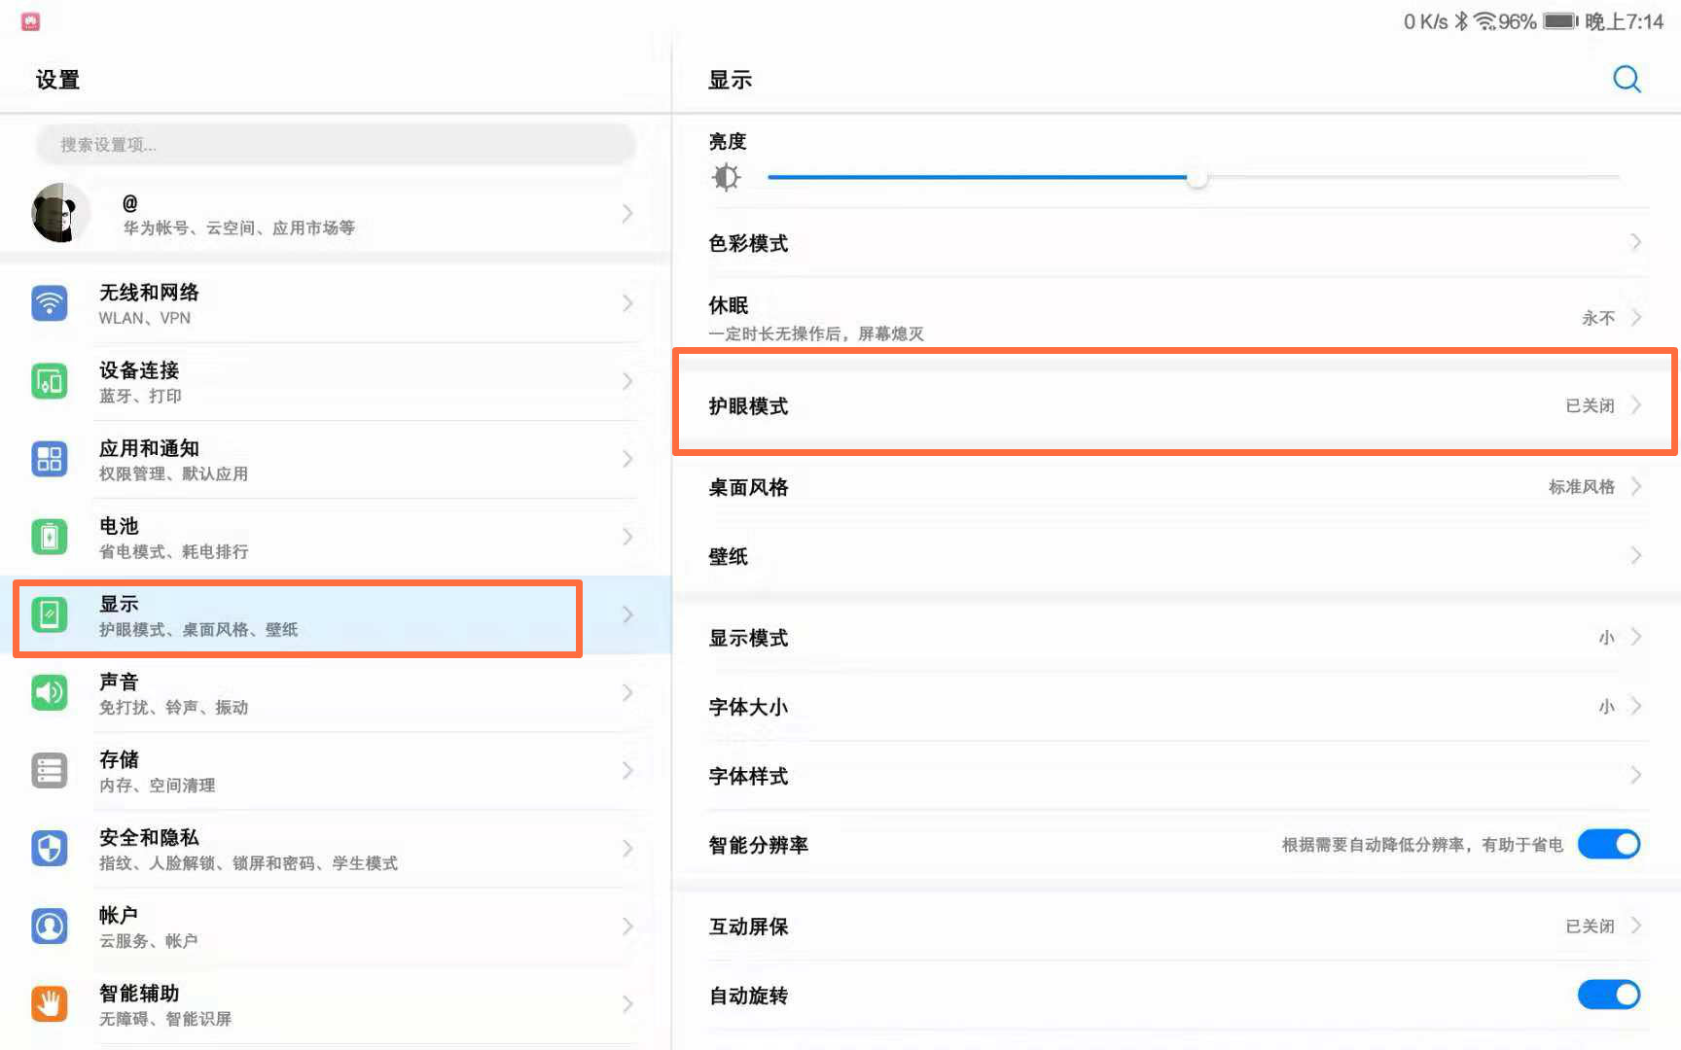This screenshot has width=1681, height=1050.
Task: Toggle off 智能分辨率 smart resolution
Action: point(1608,844)
